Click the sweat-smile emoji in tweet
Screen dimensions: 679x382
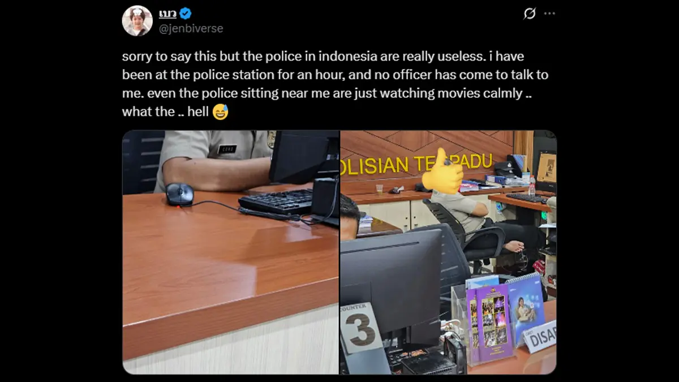pos(220,111)
